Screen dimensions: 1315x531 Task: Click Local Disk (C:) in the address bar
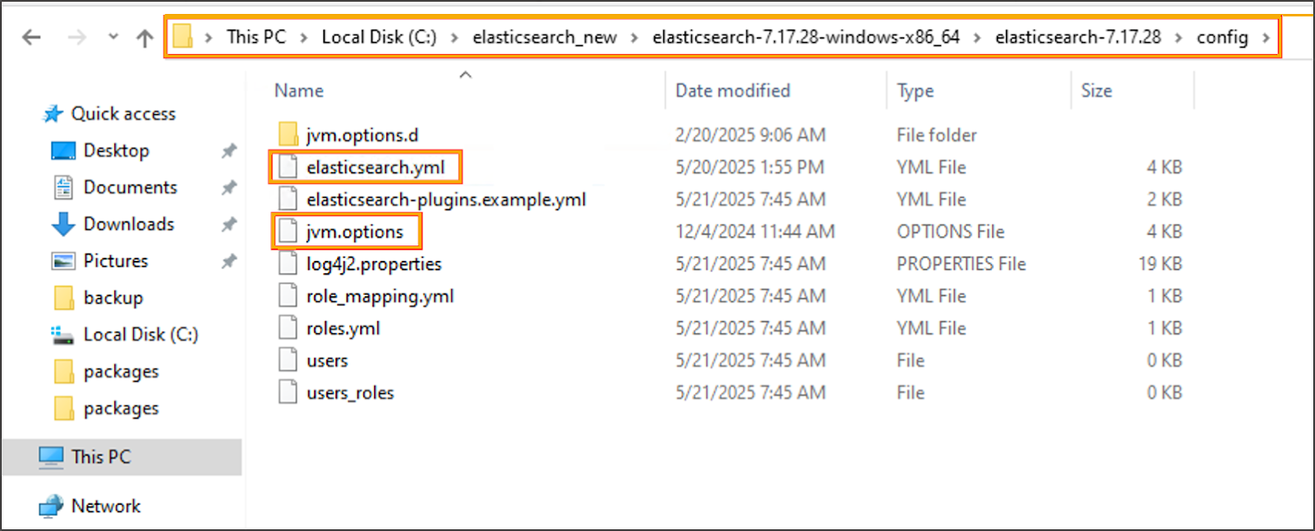click(x=379, y=38)
